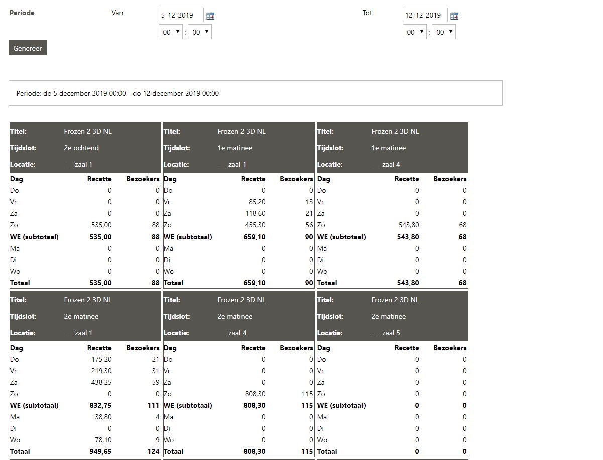Click recette '219,30' on Vr row
Viewport: 603px width, 460px height.
[x=101, y=371]
